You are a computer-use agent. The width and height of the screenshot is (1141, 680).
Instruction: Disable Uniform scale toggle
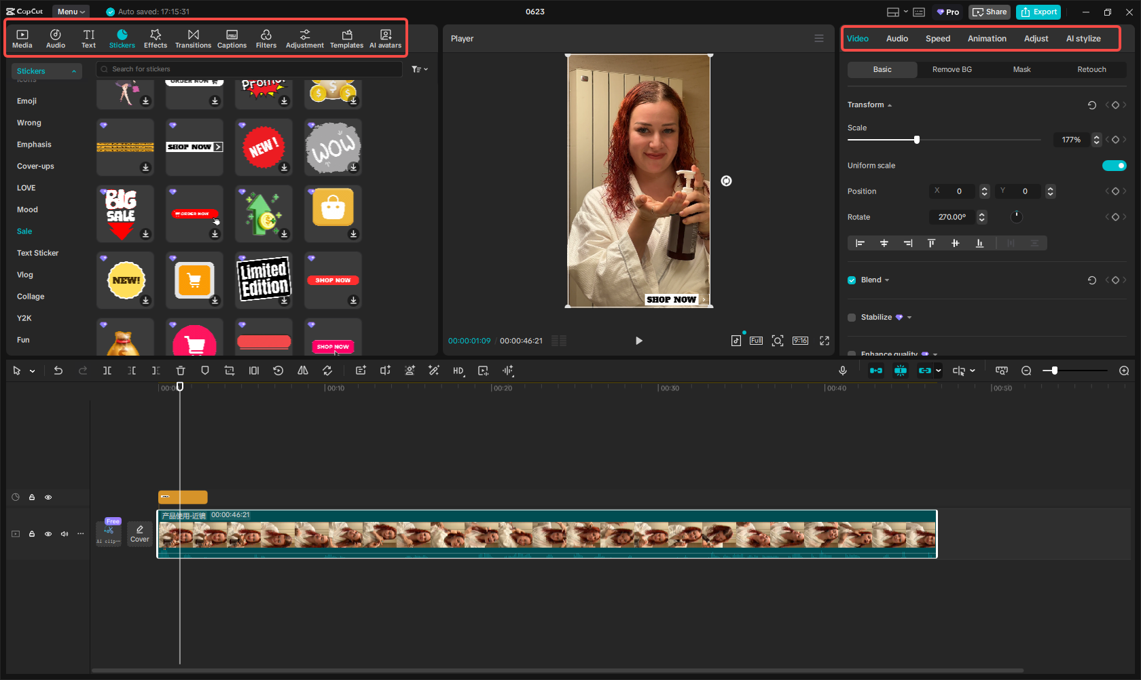(1114, 165)
